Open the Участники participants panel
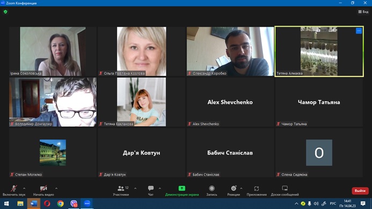The image size is (372, 209). point(121,191)
